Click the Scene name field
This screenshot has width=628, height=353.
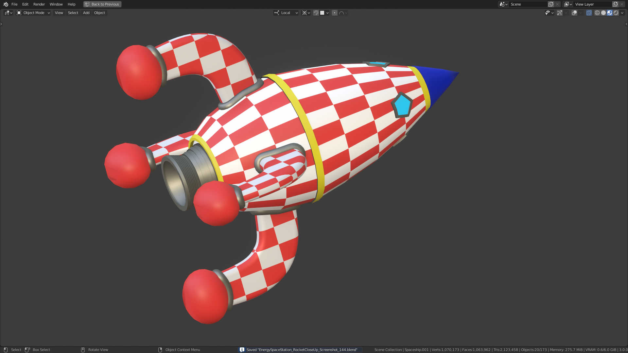pyautogui.click(x=527, y=4)
